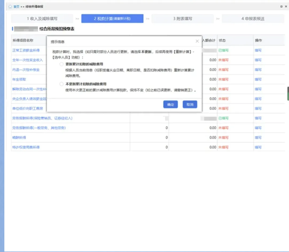
Task: Click the 所得项目名称 column header
Action: pyautogui.click(x=23, y=40)
